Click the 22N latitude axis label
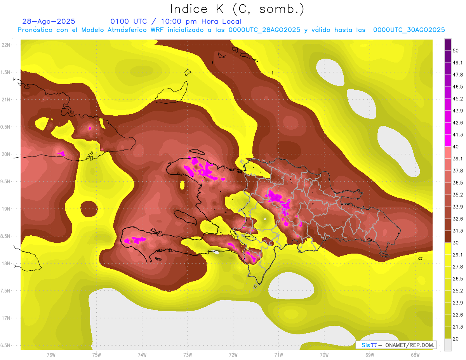This screenshot has width=466, height=360. (6, 45)
